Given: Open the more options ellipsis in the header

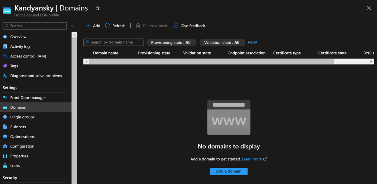Looking at the screenshot, I should coord(107,8).
